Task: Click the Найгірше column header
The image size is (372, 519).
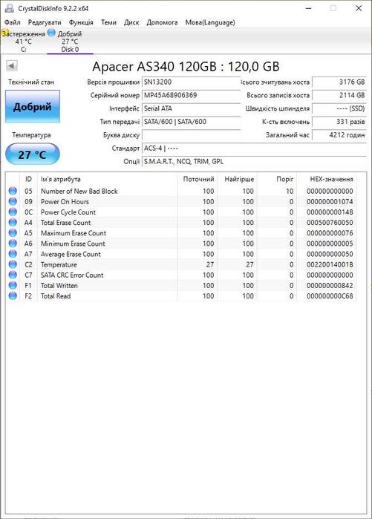Action: [x=237, y=179]
